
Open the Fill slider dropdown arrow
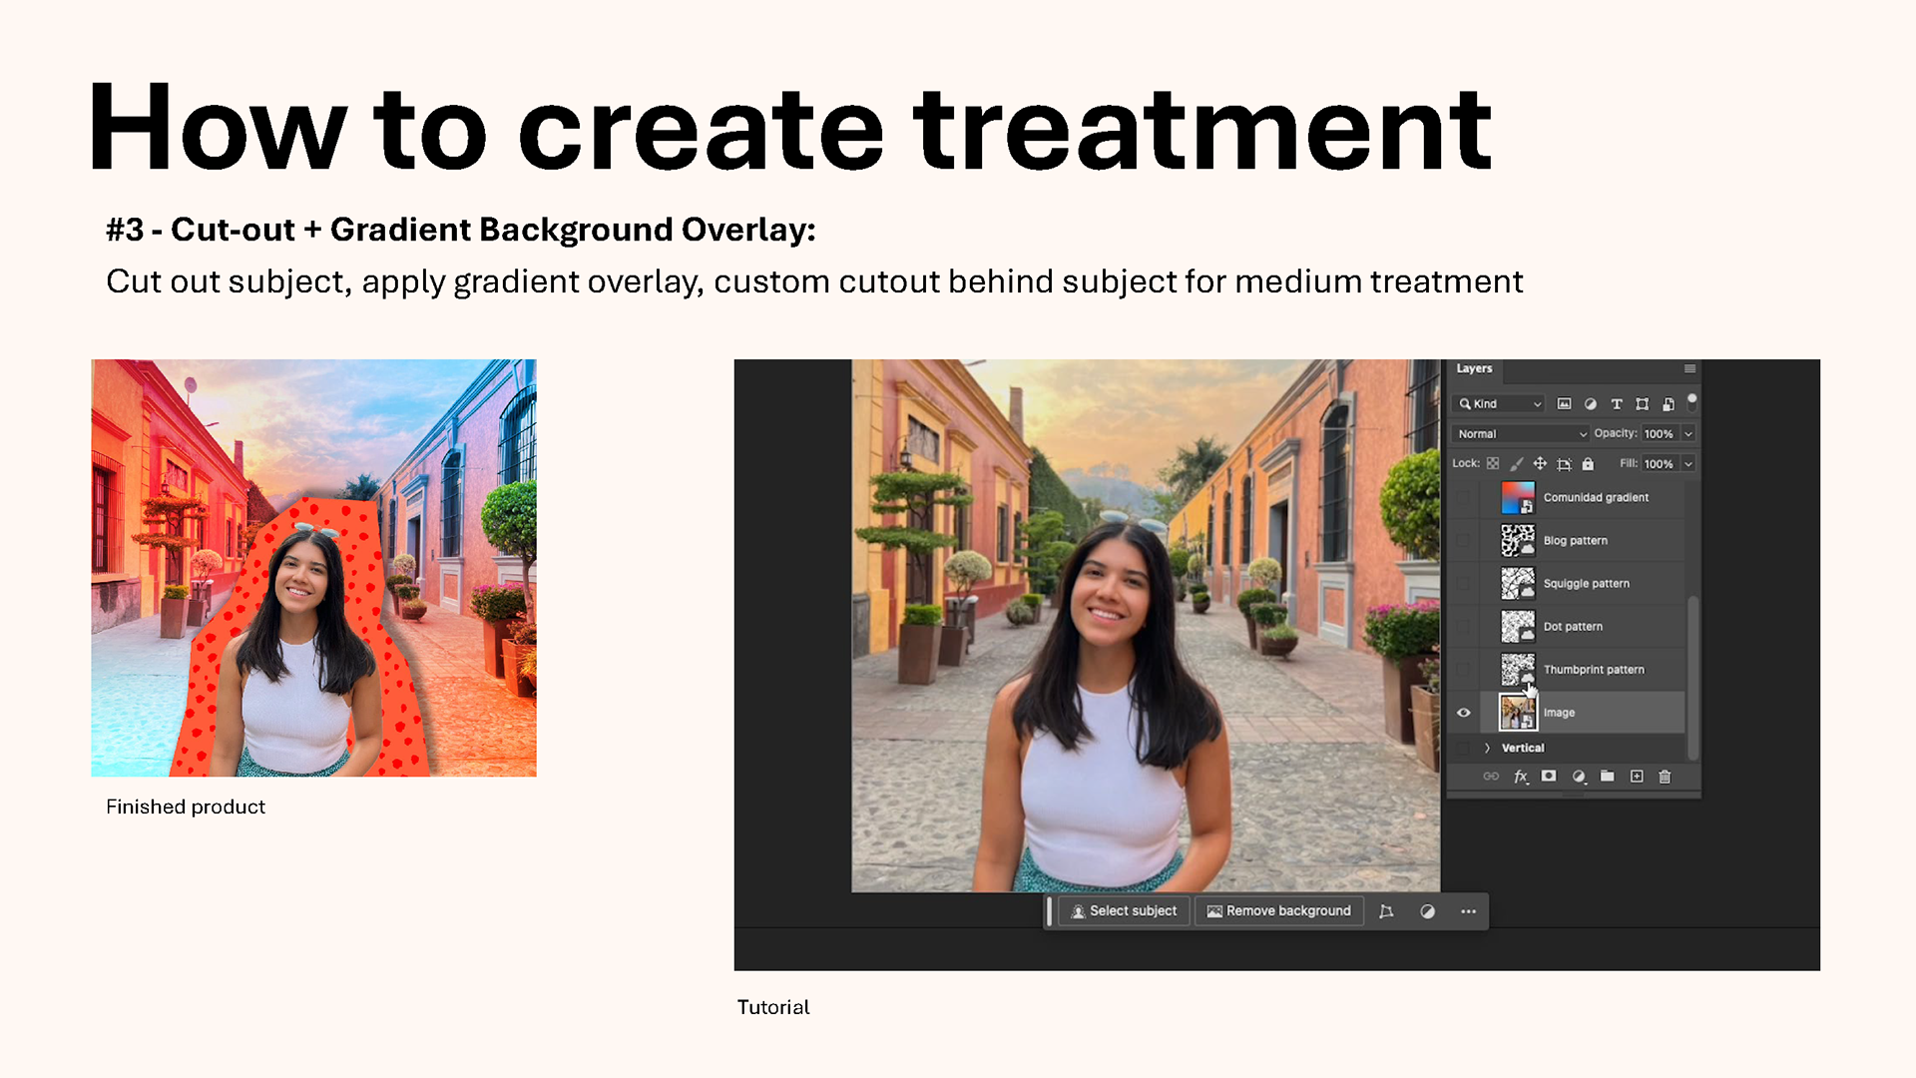tap(1688, 464)
